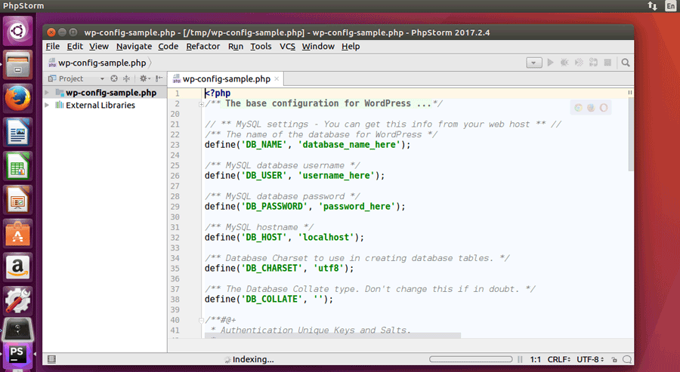Click the editor inspection indicator icon
This screenshot has height=372, width=680.
[629, 93]
